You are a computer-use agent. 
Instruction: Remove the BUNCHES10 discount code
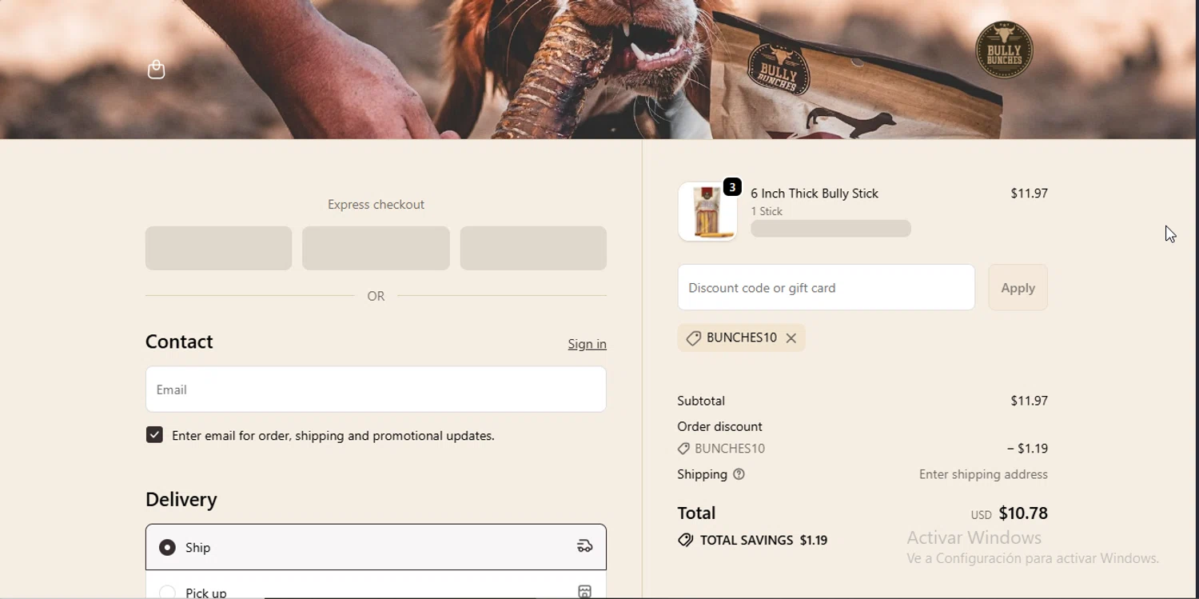tap(791, 338)
